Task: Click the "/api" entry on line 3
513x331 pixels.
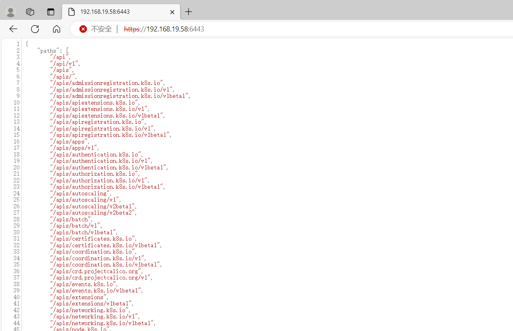Action: 60,57
